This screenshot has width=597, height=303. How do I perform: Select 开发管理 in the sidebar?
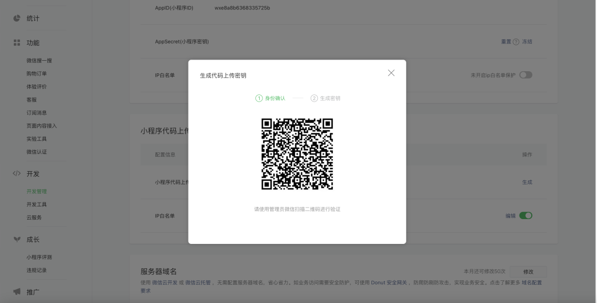(36, 191)
